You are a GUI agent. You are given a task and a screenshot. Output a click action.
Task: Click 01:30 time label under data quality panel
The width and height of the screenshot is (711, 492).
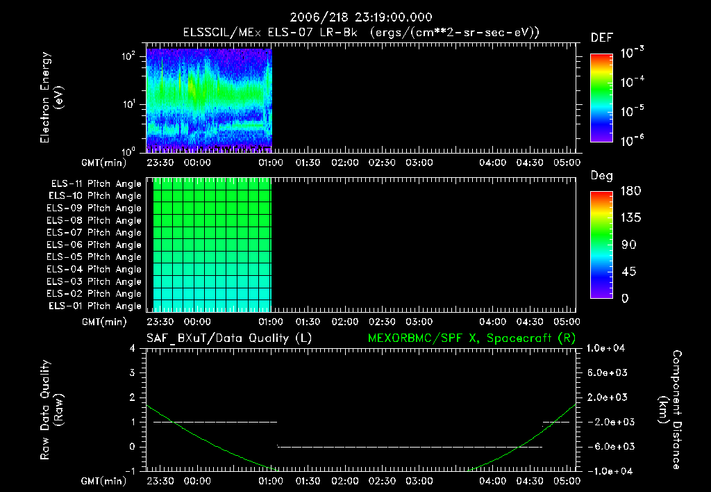[308, 481]
